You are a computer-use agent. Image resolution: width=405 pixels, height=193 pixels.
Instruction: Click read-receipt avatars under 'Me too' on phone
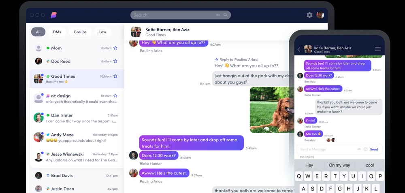point(331,140)
